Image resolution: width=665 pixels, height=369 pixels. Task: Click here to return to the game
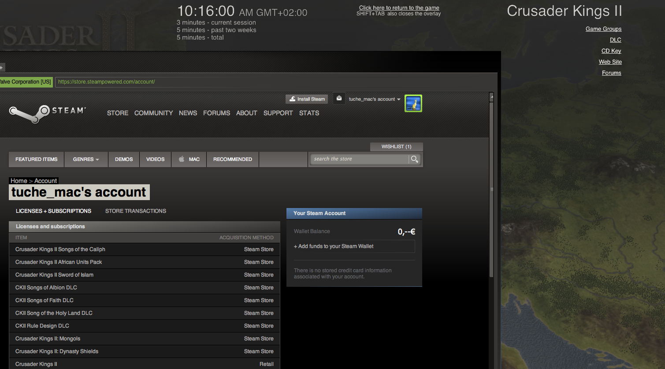point(399,7)
